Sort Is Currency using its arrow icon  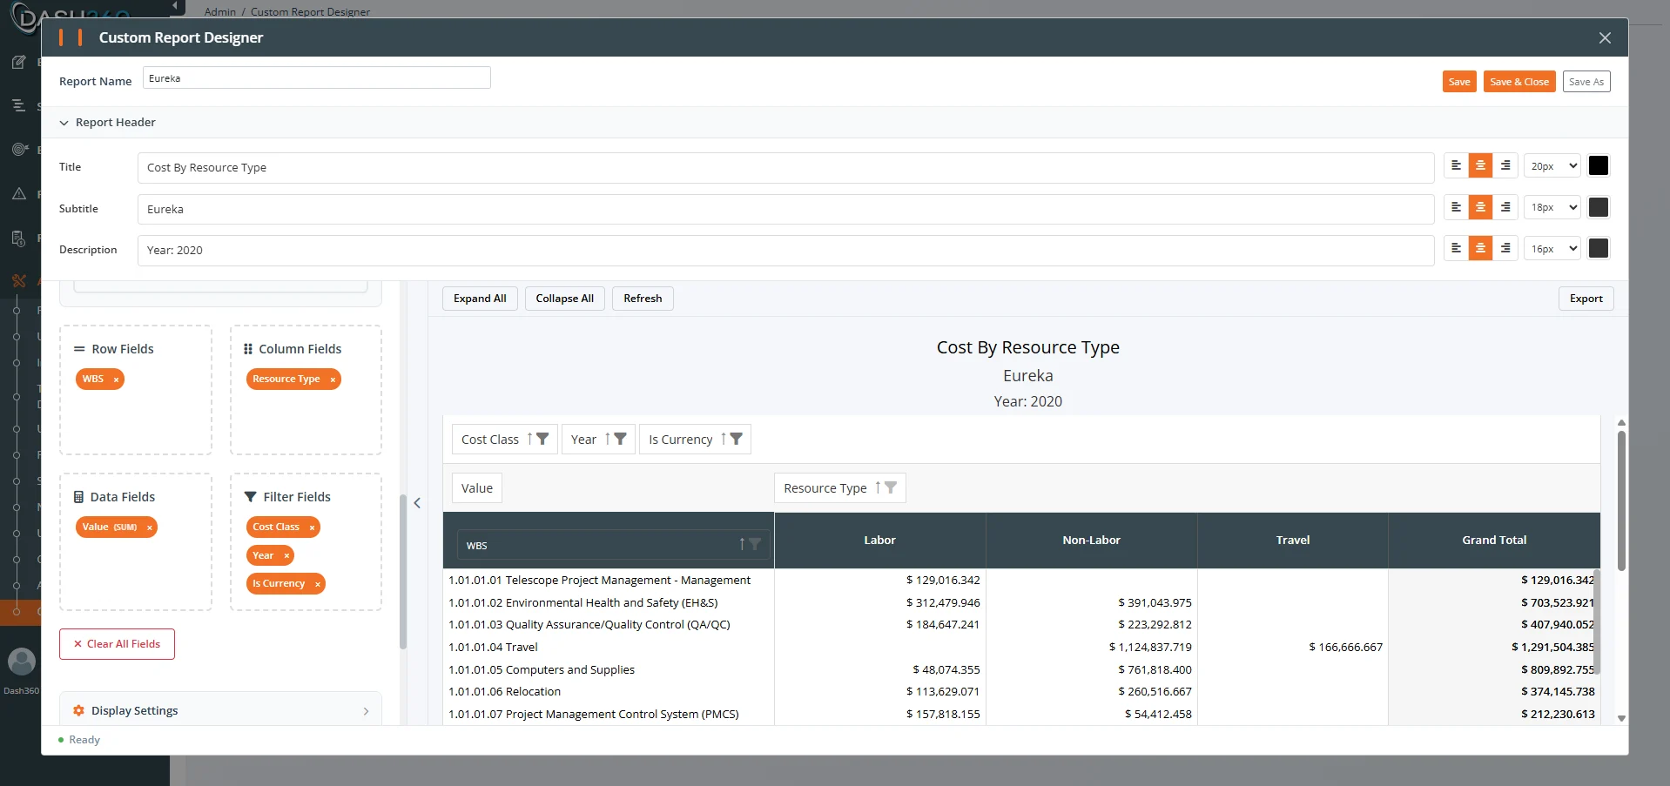coord(724,439)
